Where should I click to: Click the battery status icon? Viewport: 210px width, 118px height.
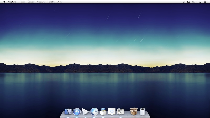click(188, 2)
